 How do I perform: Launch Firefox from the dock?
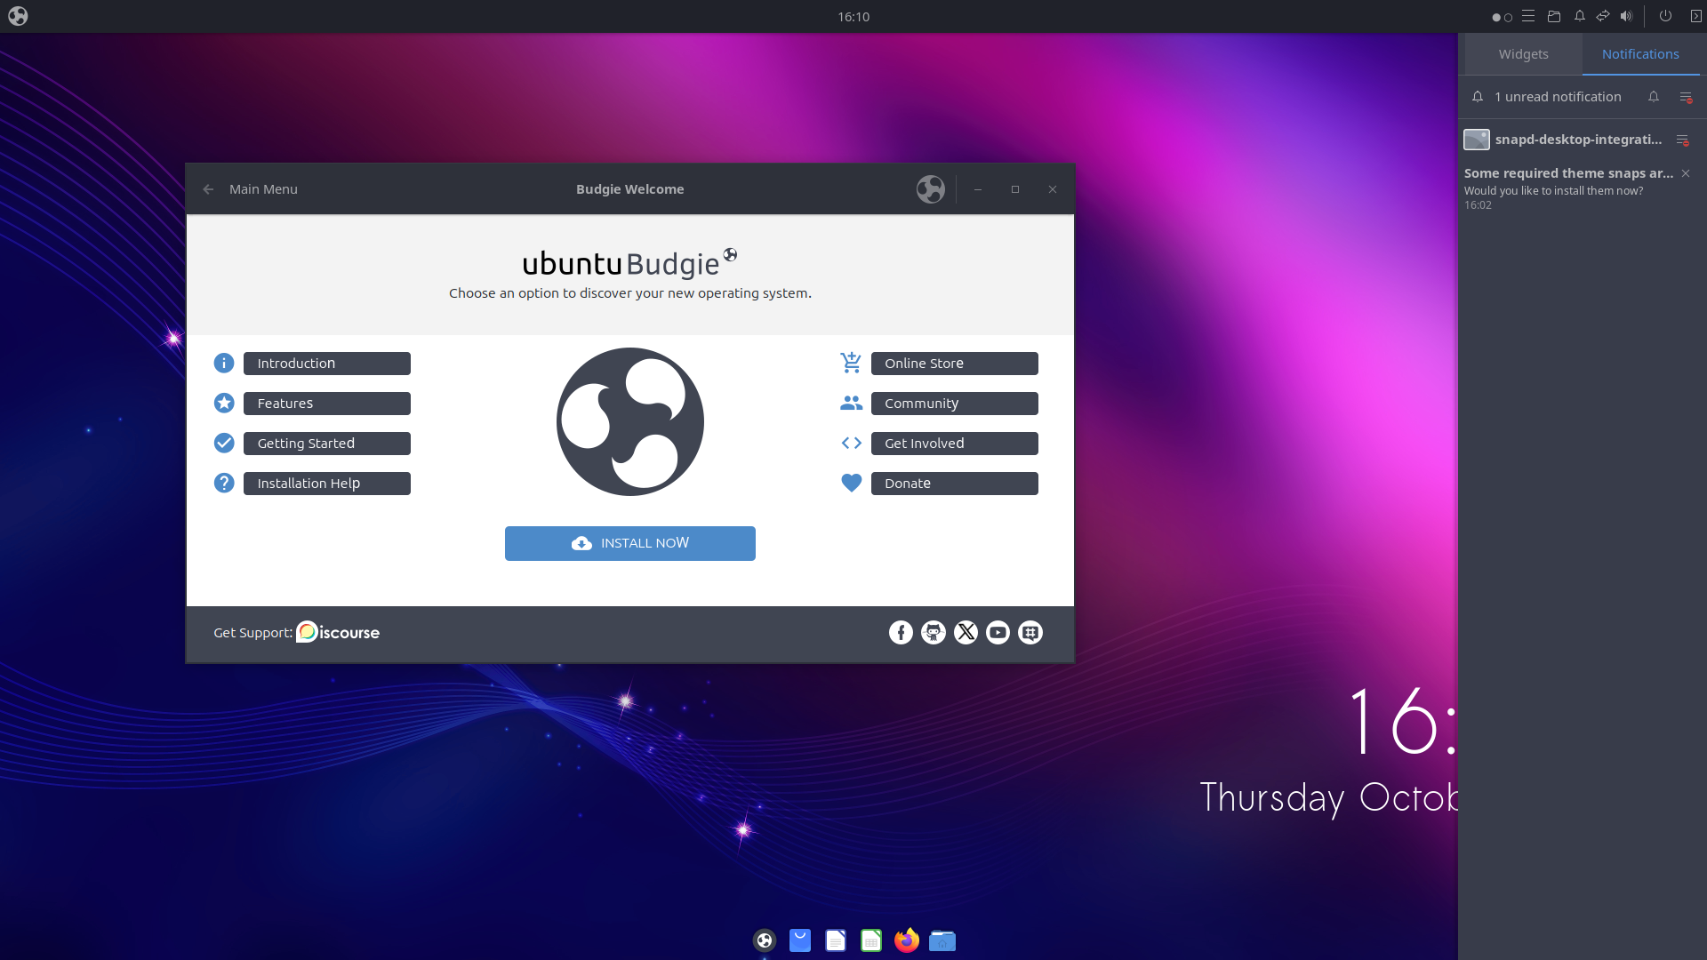coord(907,940)
